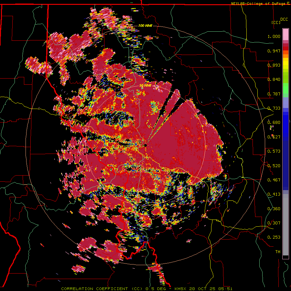Select the 0.840 legend value
This screenshot has height=291, width=291.
click(274, 80)
